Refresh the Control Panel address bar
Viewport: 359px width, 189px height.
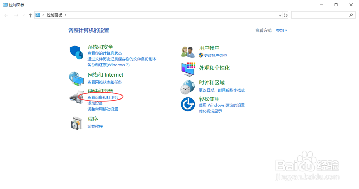click(x=285, y=15)
